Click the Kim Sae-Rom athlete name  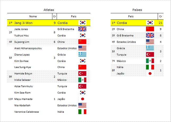22,93
